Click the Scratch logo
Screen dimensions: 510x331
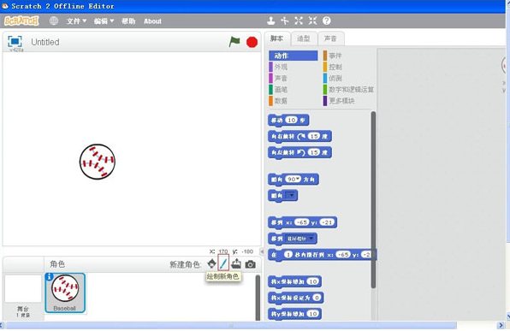pos(21,21)
